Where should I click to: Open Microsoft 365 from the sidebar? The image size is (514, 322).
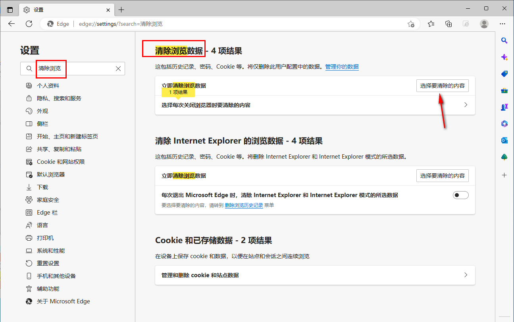(x=504, y=124)
